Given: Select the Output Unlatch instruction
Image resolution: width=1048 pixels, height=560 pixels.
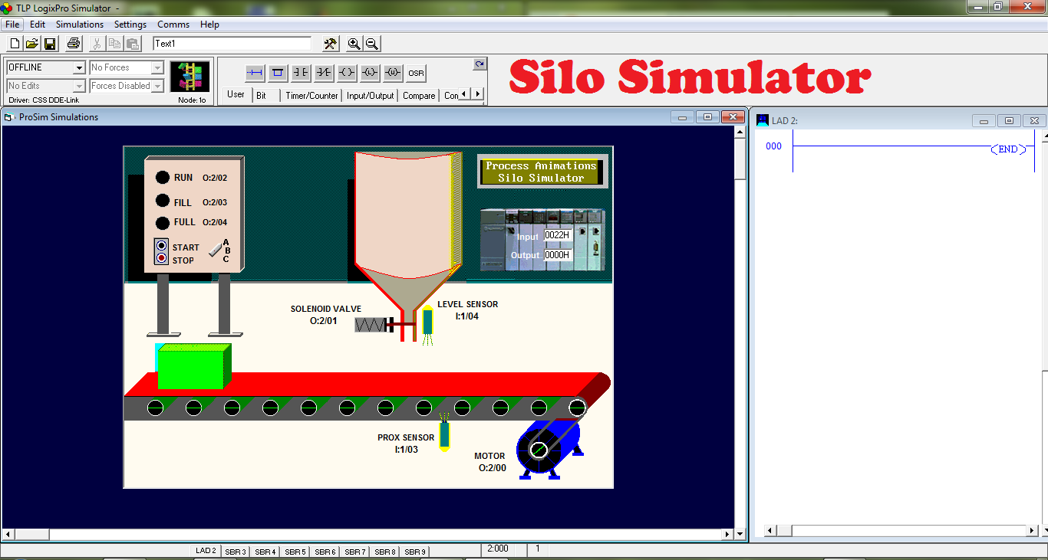Looking at the screenshot, I should [392, 72].
